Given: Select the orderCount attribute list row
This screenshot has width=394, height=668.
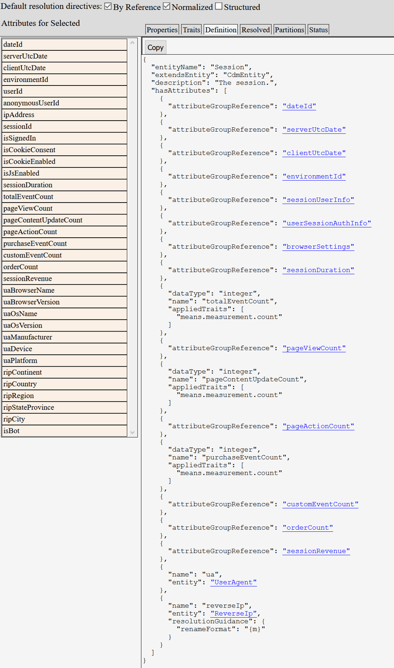Looking at the screenshot, I should tap(65, 267).
